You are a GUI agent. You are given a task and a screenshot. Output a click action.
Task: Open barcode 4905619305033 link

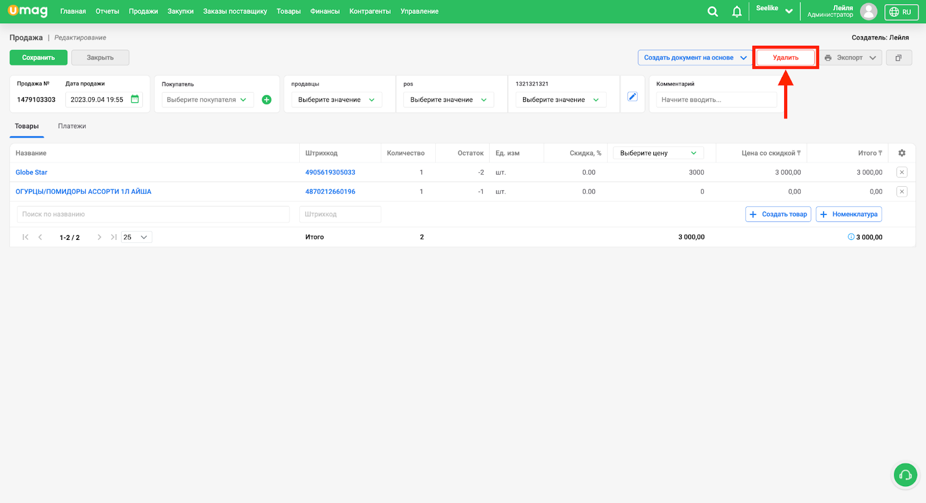(330, 172)
